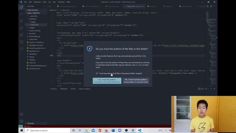The image size is (236, 133).
Task: Open the Search view in the activity bar
Action: coord(21,14)
